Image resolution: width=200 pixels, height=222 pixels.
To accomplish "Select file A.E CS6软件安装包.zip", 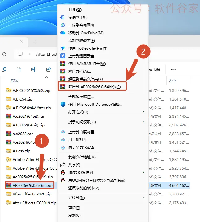I will pyautogui.click(x=32, y=108).
